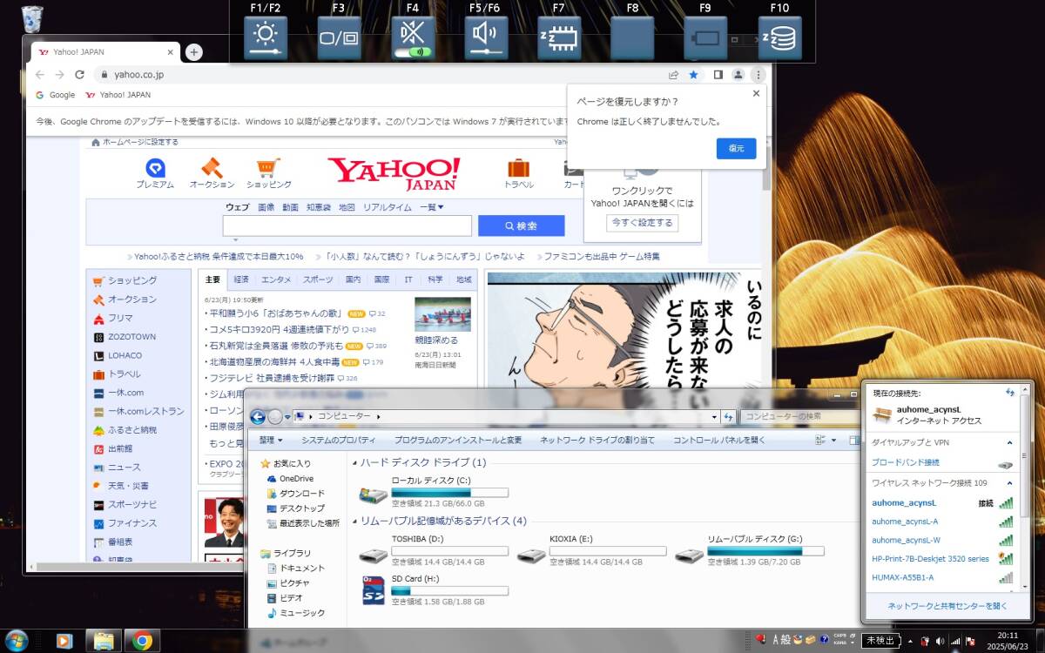
Task: Collapse the ハード ディスク ドライブ group
Action: (354, 462)
